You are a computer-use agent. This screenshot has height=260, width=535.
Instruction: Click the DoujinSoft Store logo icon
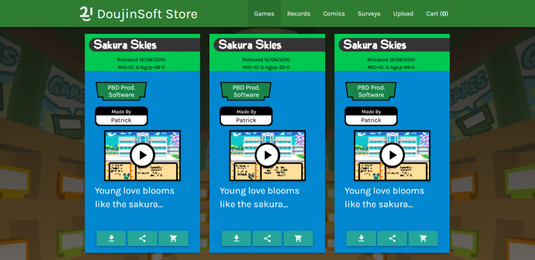coord(86,14)
